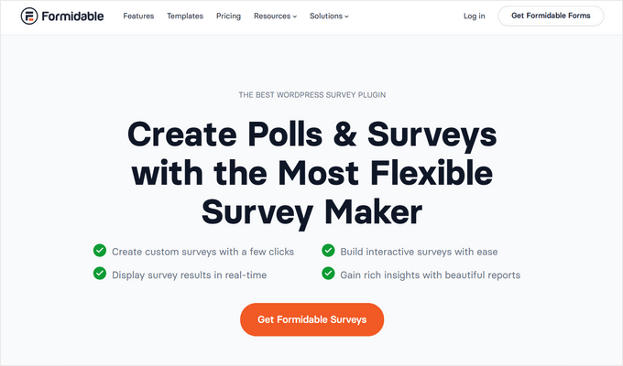Image resolution: width=623 pixels, height=366 pixels.
Task: Click the Best WordPress Survey Plugin tagline
Action: pos(311,94)
